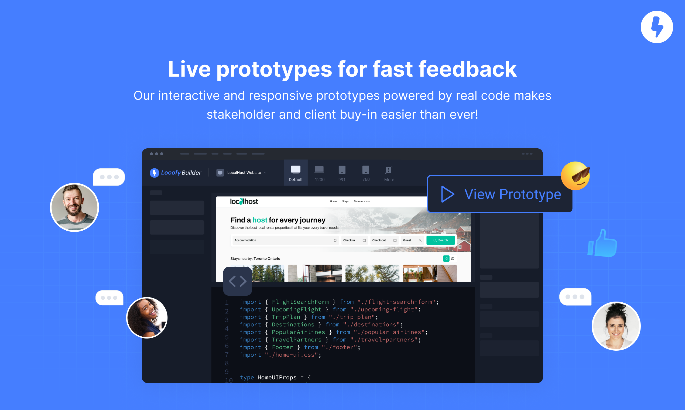Viewport: 685px width, 410px height.
Task: Click the Search button in localhost preview
Action: 441,240
